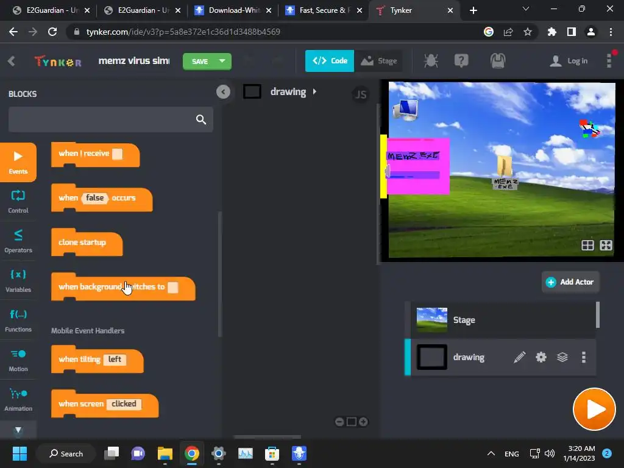Open the help question mark icon
The width and height of the screenshot is (624, 468).
pos(461,61)
